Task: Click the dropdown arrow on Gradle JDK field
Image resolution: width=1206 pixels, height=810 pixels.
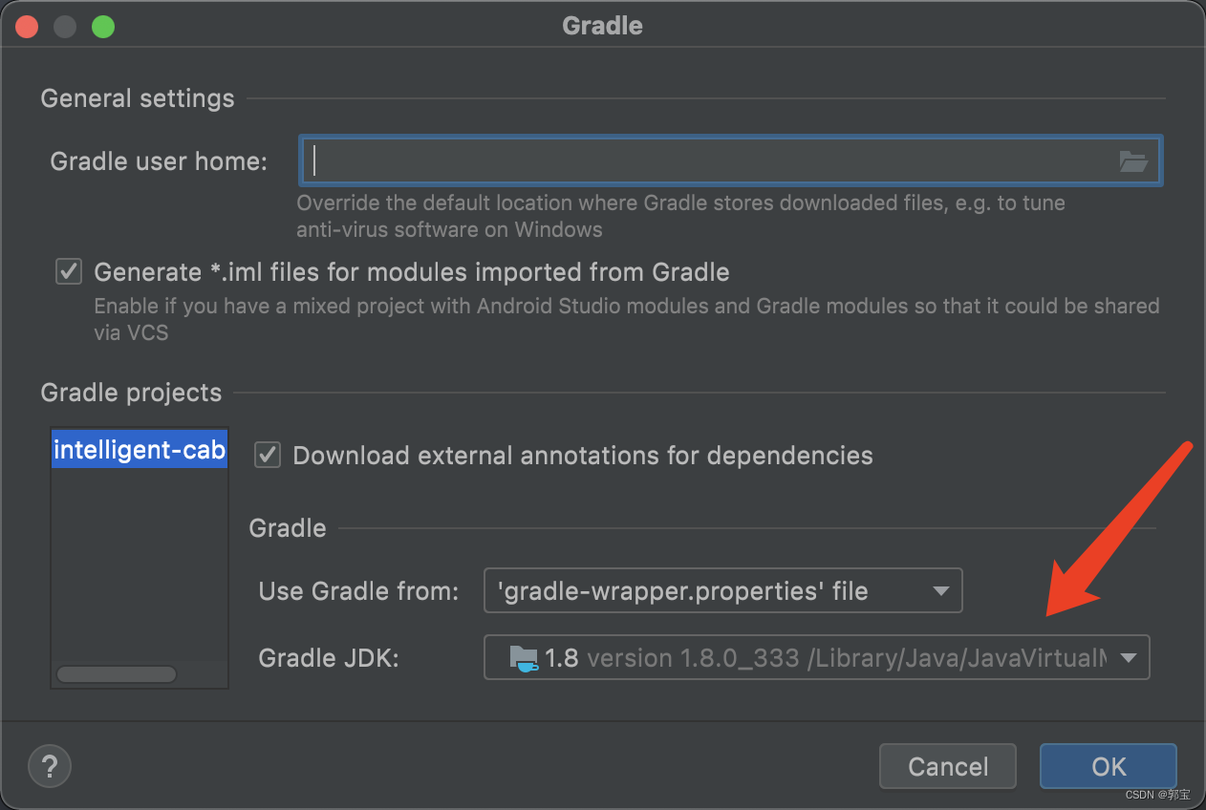Action: tap(1129, 657)
